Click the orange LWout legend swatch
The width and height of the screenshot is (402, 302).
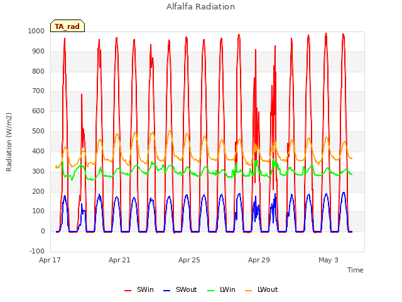[x=249, y=291]
